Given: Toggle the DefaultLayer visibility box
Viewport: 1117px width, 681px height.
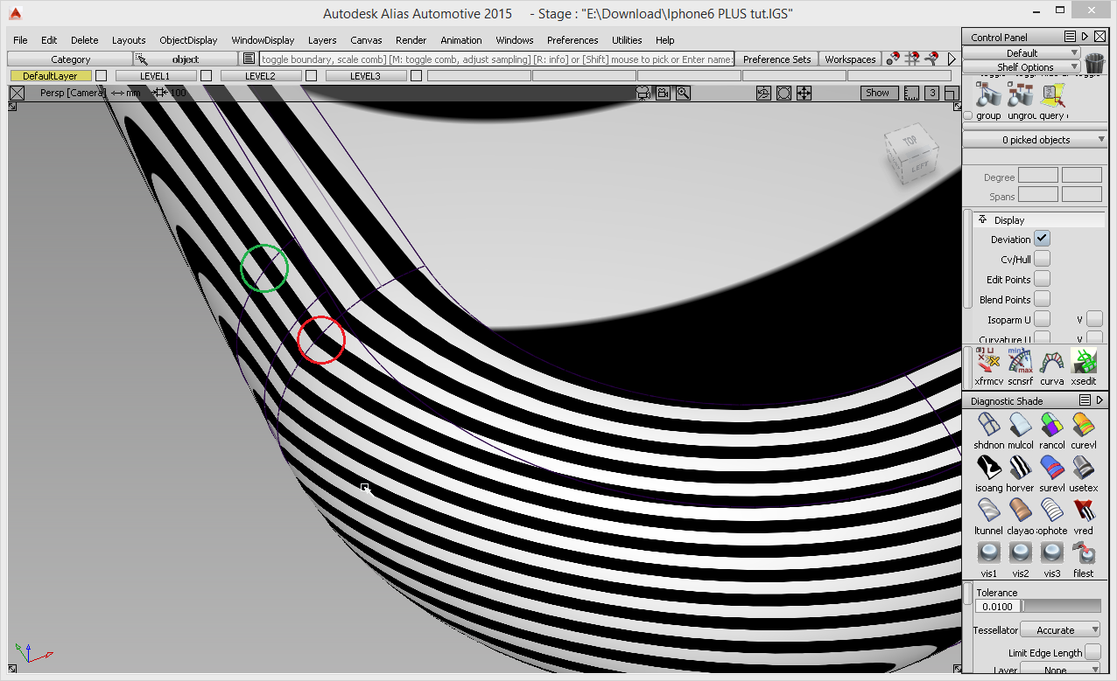Looking at the screenshot, I should click(x=101, y=76).
